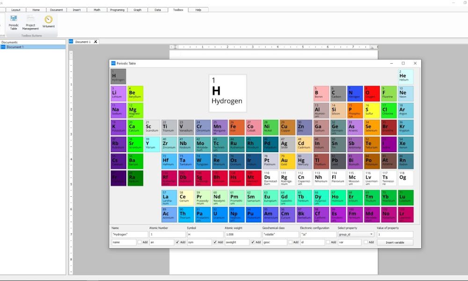Select the Magnesium element cell

135,111
